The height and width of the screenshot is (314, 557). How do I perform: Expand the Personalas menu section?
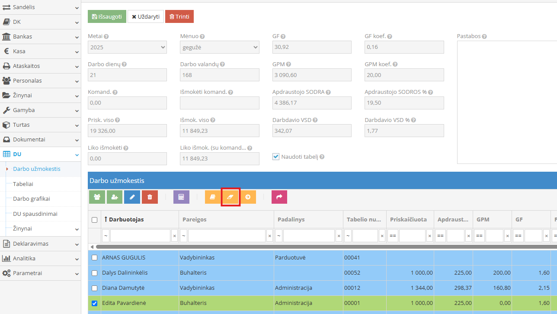41,80
